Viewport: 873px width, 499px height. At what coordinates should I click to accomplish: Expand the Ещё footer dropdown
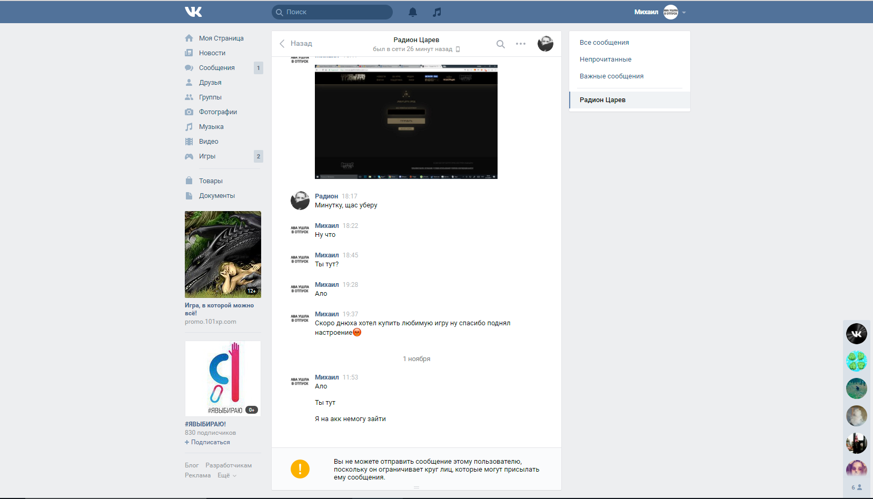pyautogui.click(x=227, y=475)
